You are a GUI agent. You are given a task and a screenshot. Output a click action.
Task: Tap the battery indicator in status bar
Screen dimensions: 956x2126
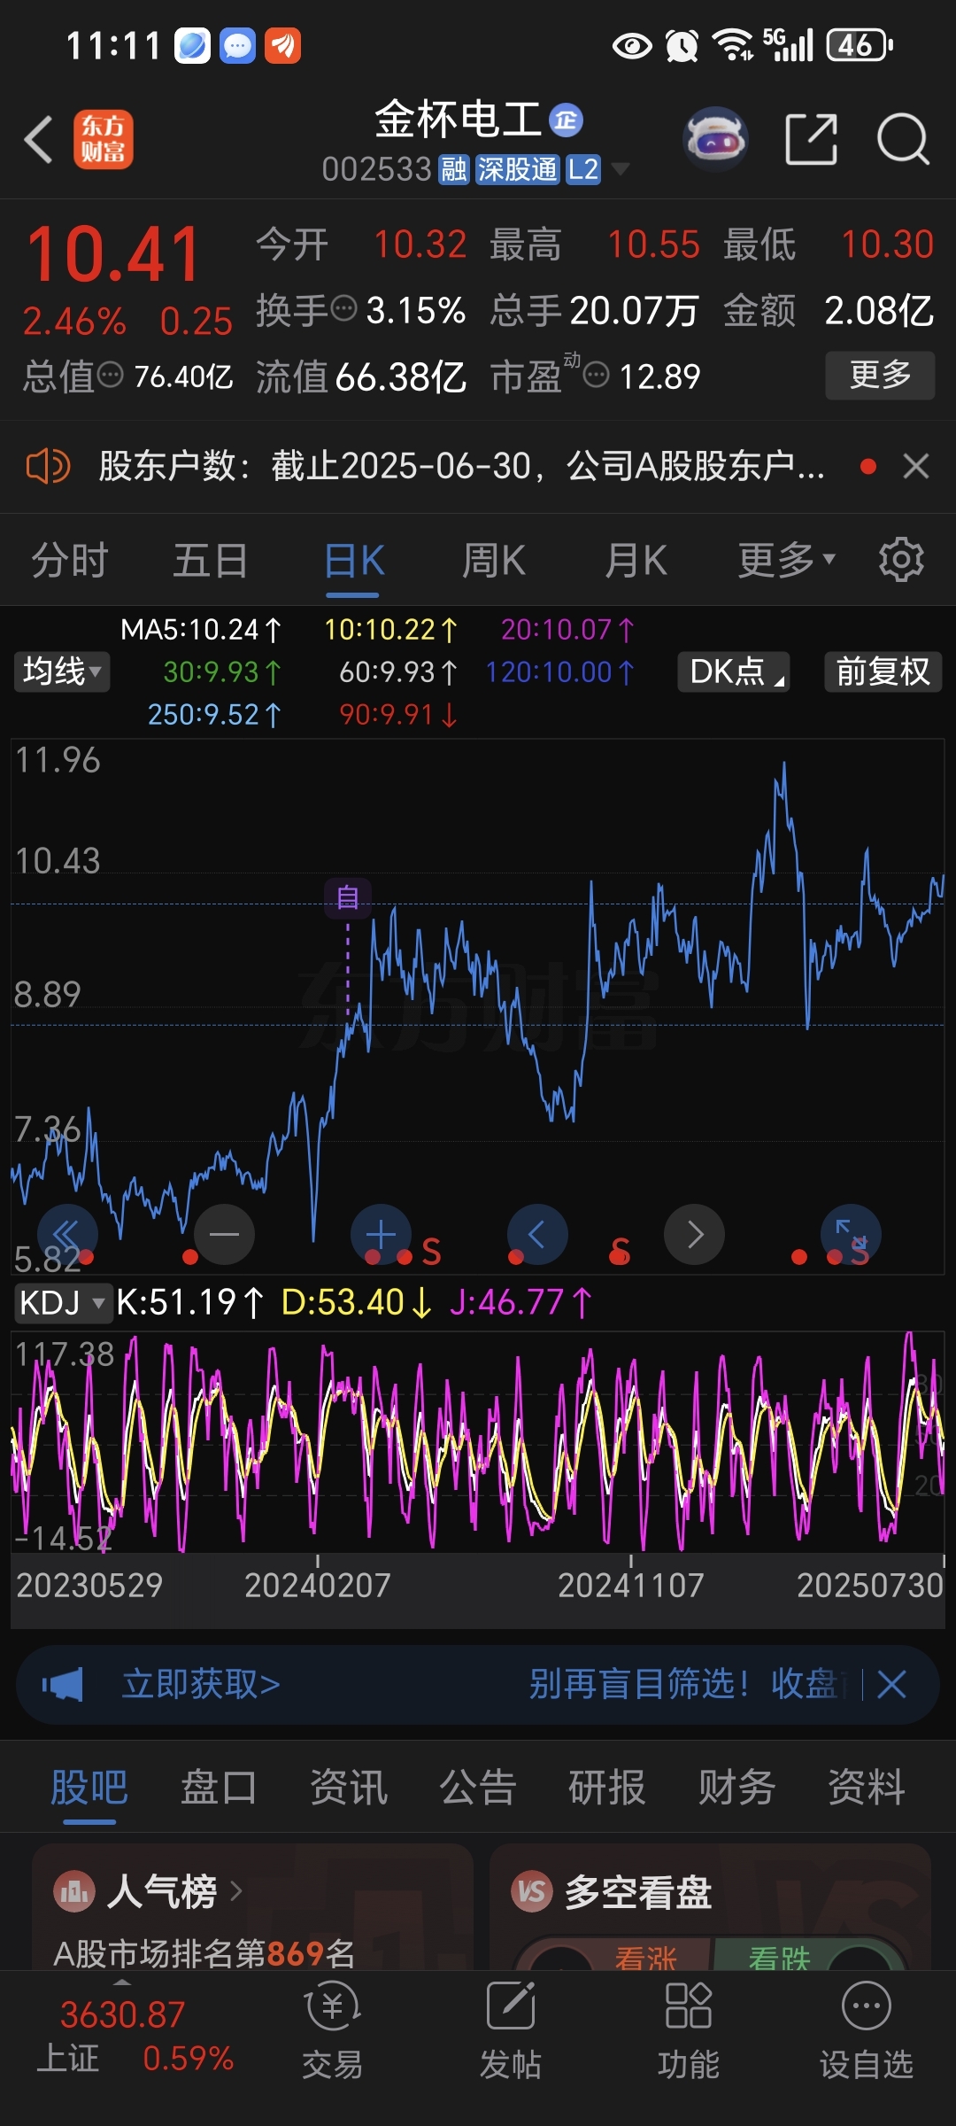[860, 44]
